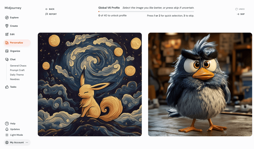
Task: Open the Tasks thumbs-up icon
Action: 7,87
